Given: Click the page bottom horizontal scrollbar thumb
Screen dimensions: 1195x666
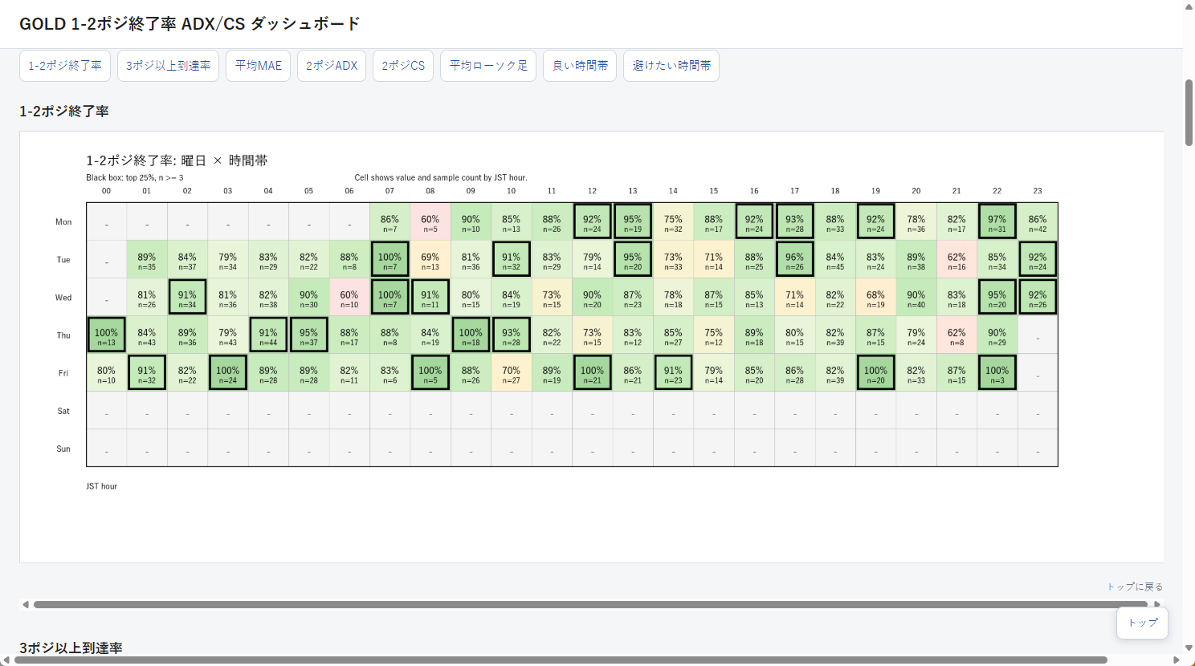Looking at the screenshot, I should pos(561,660).
